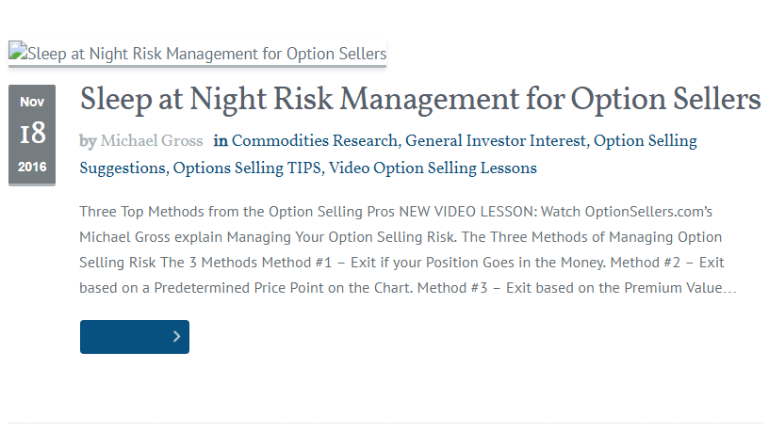Image resolution: width=769 pixels, height=432 pixels.
Task: Click 'Option Sellers' at end of heading
Action: click(x=665, y=100)
